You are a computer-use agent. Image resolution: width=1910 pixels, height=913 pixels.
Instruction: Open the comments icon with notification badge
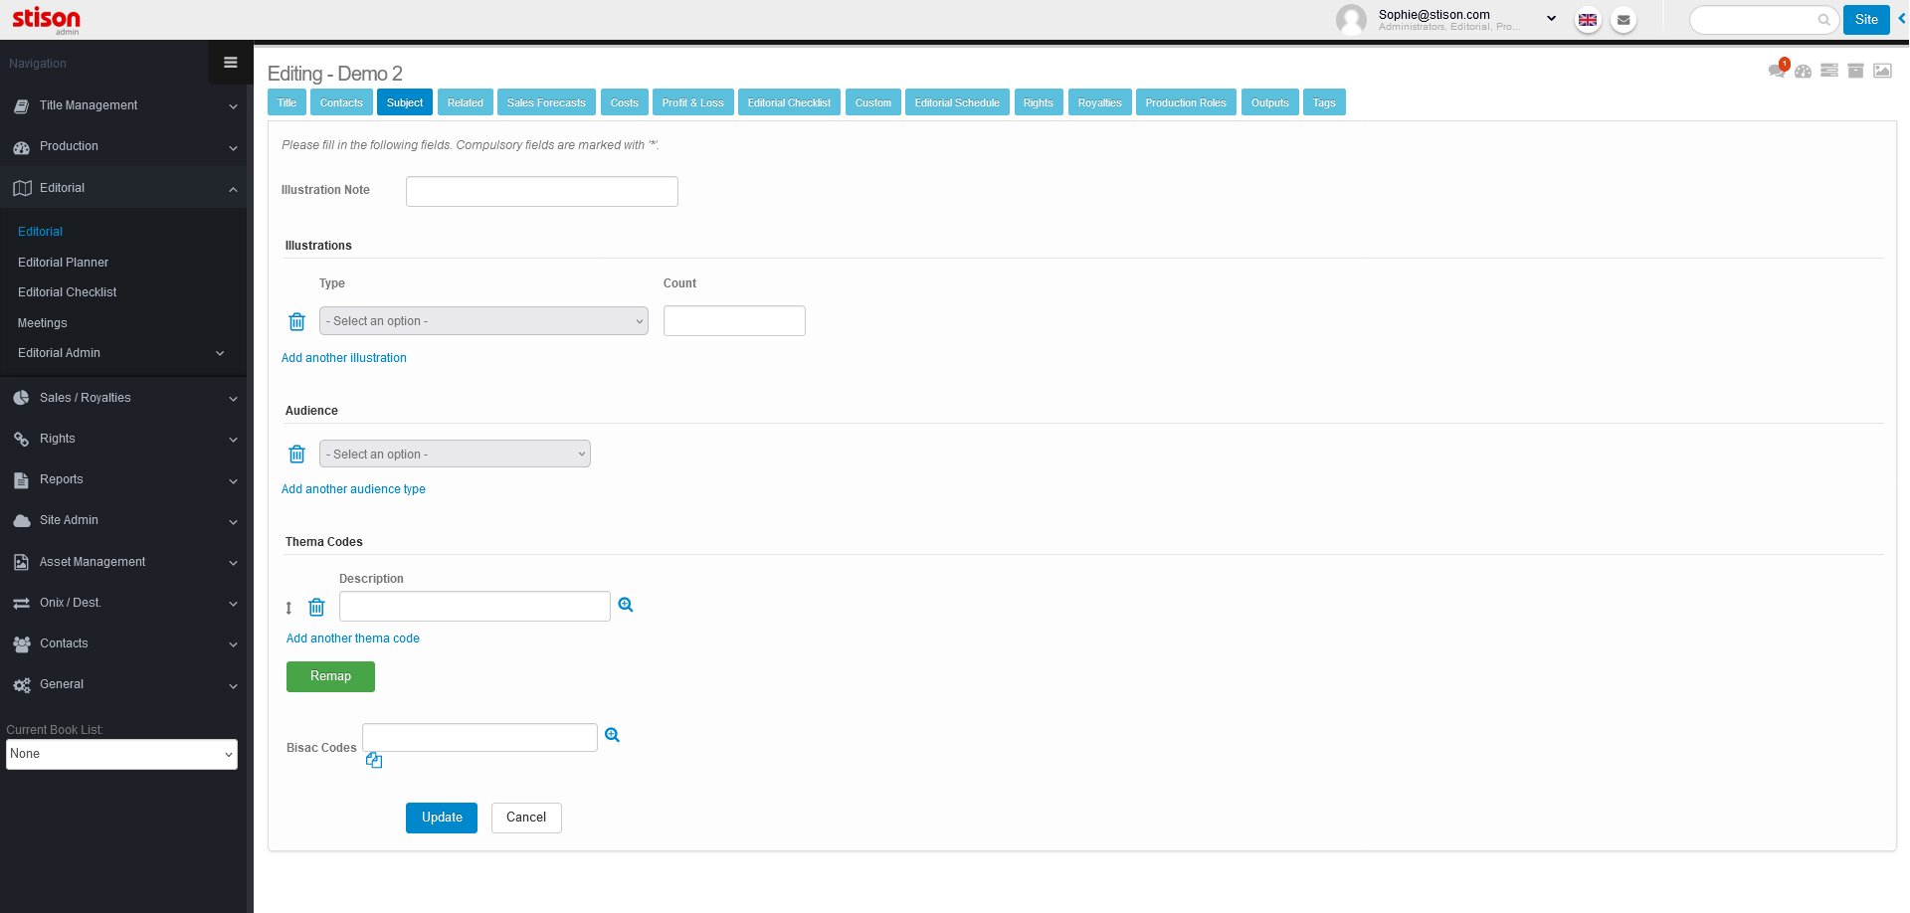pos(1777,70)
